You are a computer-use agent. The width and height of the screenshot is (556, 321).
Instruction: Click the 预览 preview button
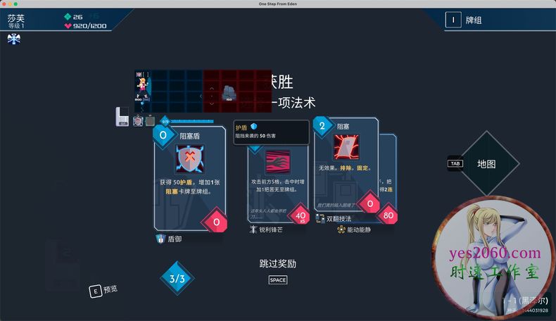click(x=103, y=289)
